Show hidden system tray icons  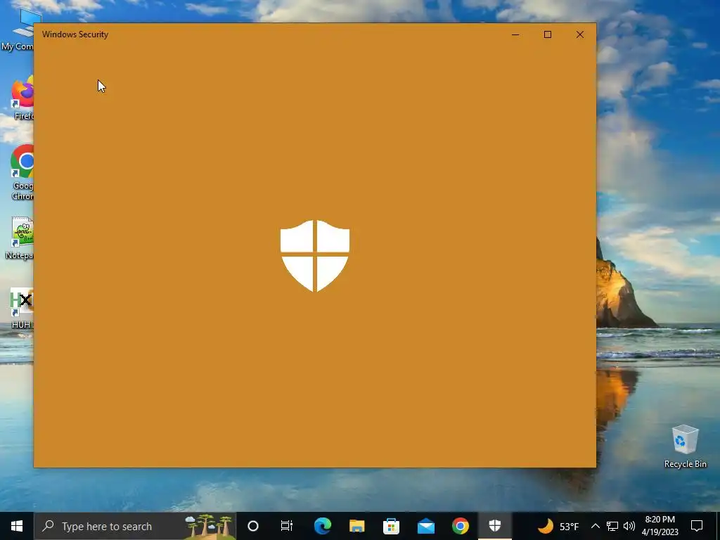click(595, 526)
